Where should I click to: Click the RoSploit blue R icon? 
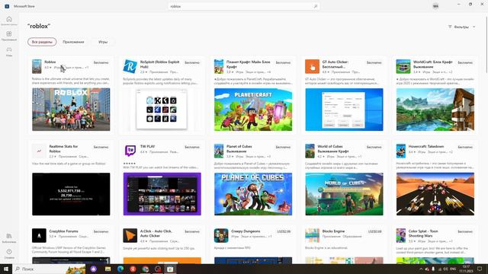[130, 66]
